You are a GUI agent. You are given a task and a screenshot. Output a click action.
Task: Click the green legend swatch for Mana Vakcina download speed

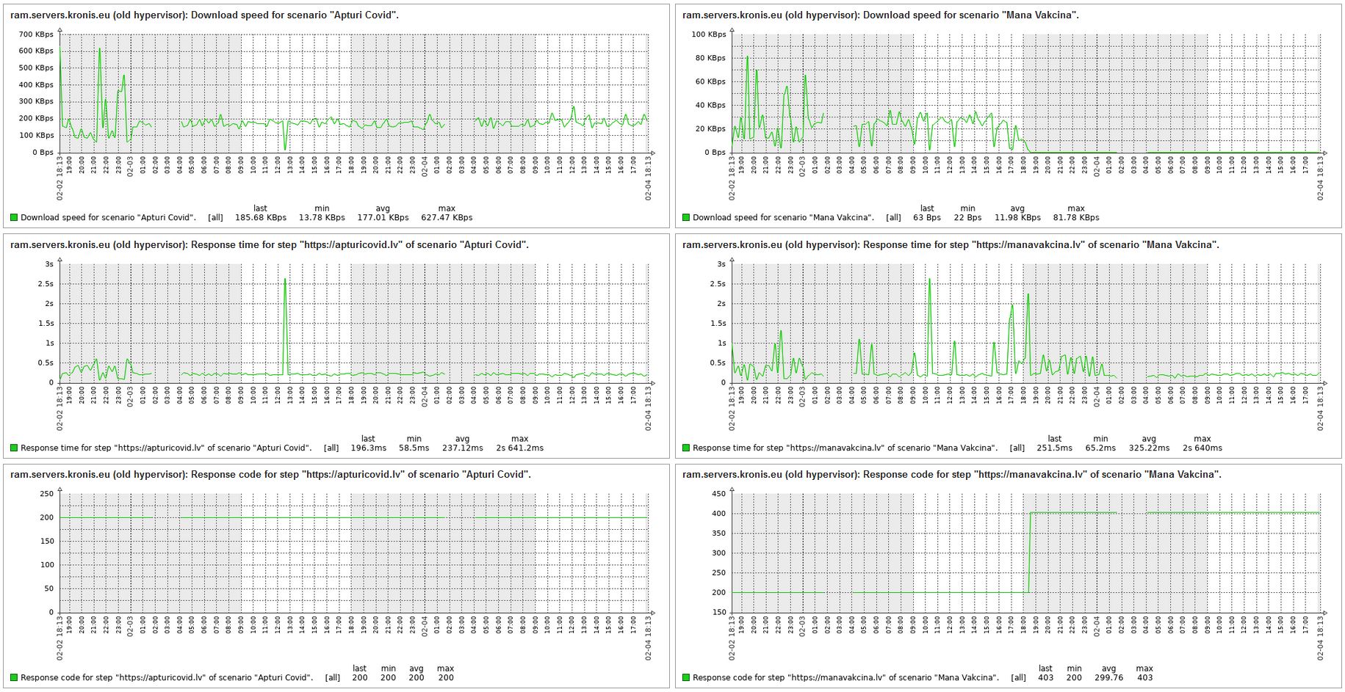pyautogui.click(x=686, y=217)
